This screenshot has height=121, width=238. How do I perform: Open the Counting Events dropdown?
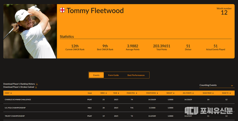point(217,85)
